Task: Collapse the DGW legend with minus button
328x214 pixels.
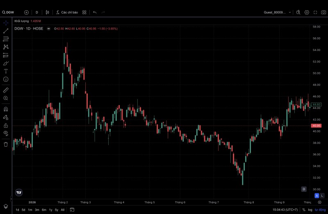Action: point(48,29)
